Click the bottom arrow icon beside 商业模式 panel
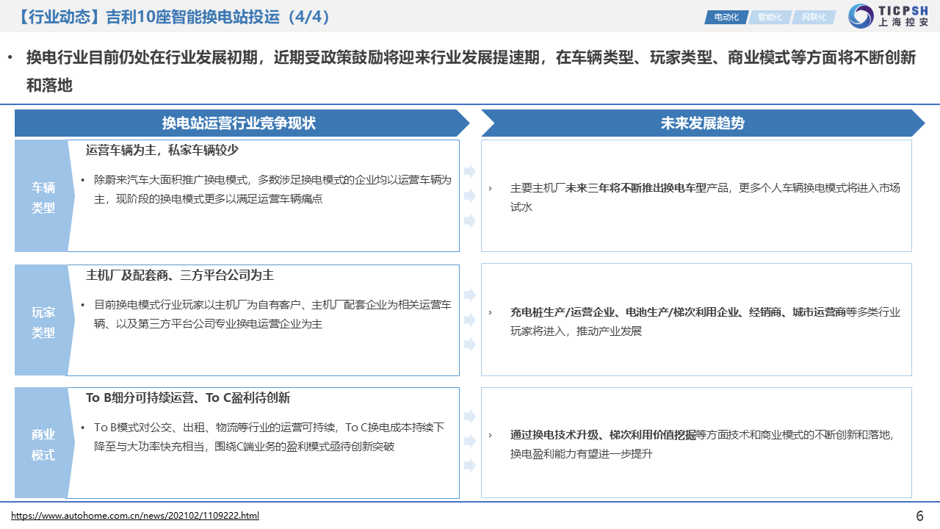This screenshot has width=940, height=529. tap(469, 466)
